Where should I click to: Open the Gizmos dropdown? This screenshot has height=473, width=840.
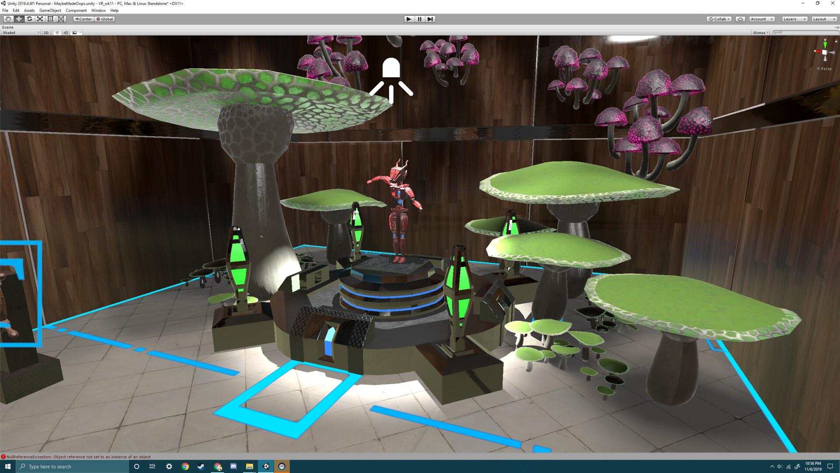760,32
